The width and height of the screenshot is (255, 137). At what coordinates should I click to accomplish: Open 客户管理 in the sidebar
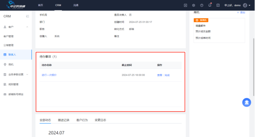click(8, 36)
